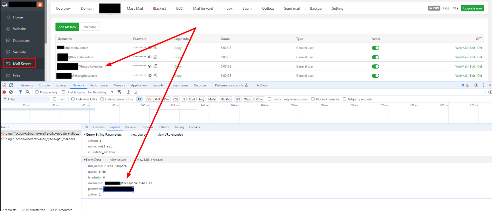Viewport: 492px width, 211px height.
Task: Collapse the Form Data section
Action: (85, 160)
